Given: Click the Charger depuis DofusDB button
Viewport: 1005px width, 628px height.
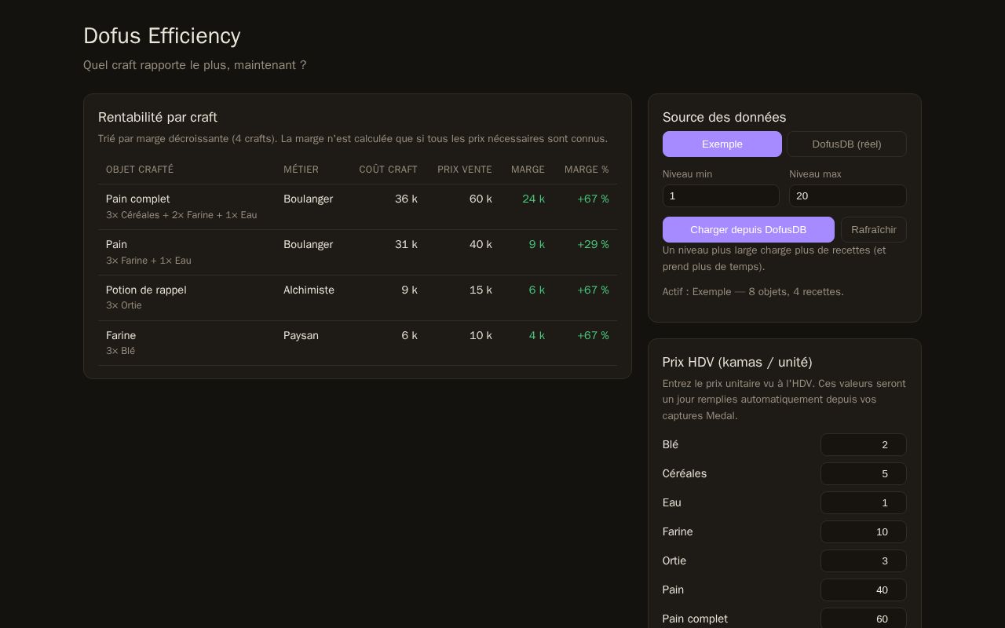Looking at the screenshot, I should click(x=748, y=229).
